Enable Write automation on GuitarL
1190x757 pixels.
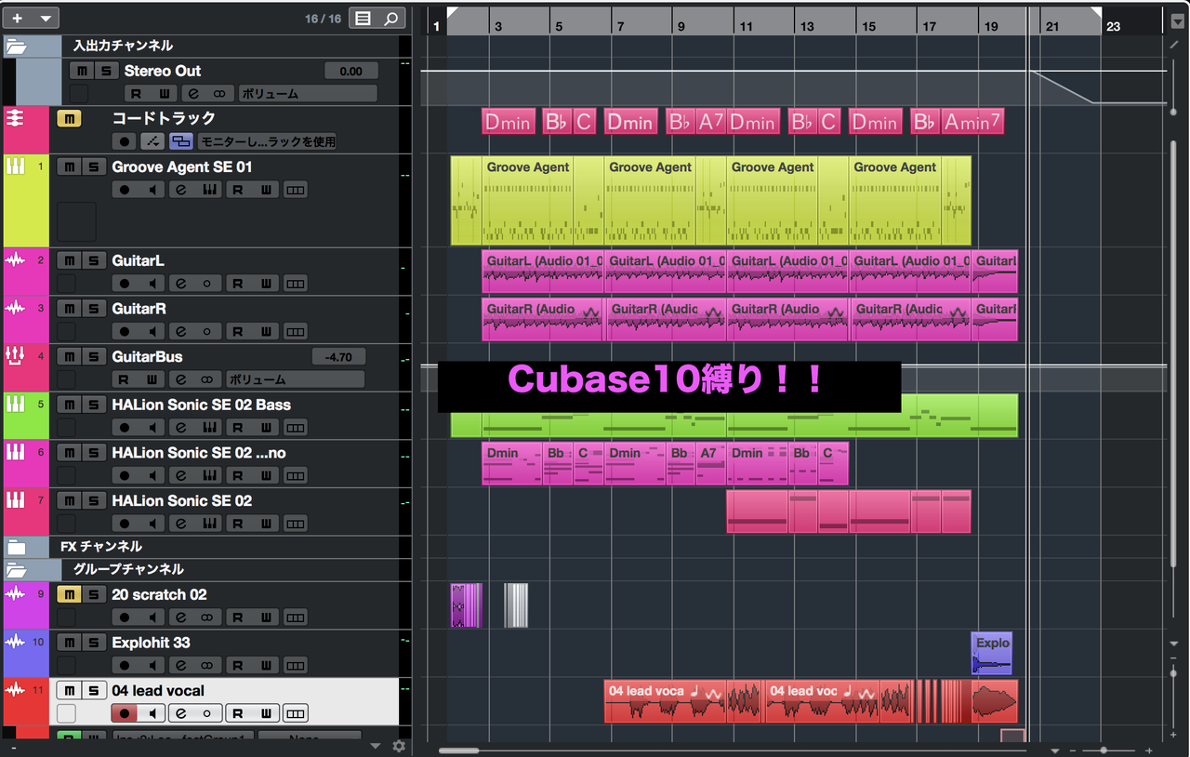pyautogui.click(x=266, y=284)
